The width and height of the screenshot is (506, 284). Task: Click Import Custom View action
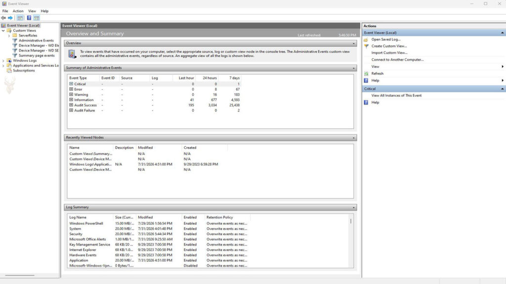pyautogui.click(x=389, y=53)
